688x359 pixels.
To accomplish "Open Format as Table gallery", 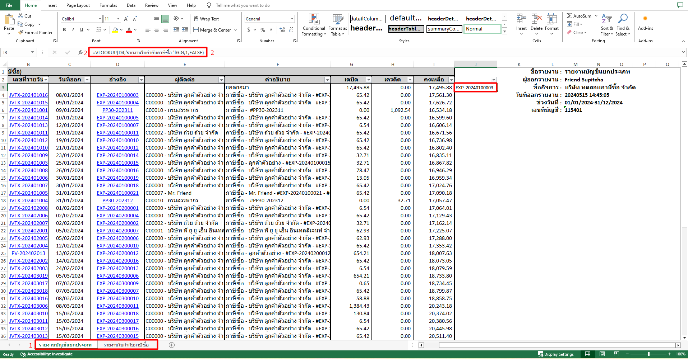I will (337, 25).
